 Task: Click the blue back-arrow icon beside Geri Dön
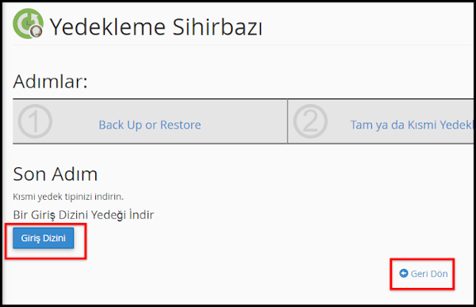point(404,274)
